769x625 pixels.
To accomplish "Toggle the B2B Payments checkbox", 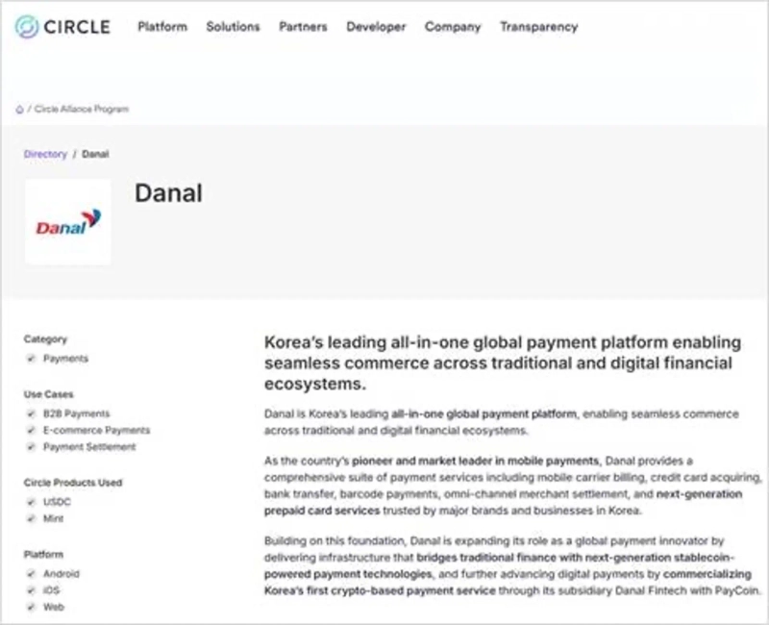I will [31, 413].
